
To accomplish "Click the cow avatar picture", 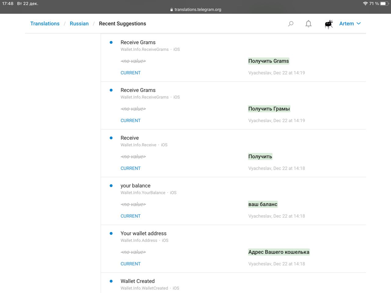I will [329, 24].
